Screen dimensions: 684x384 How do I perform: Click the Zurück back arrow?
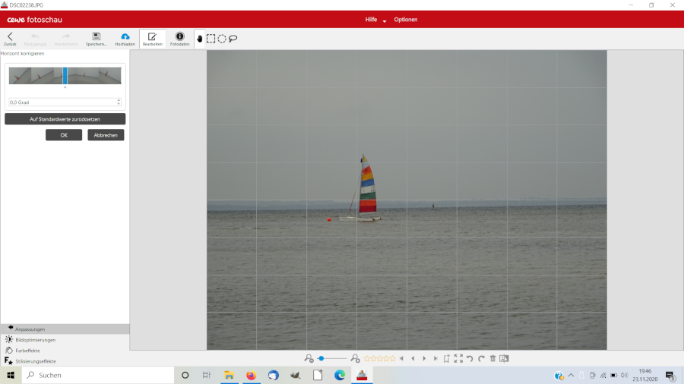[10, 38]
